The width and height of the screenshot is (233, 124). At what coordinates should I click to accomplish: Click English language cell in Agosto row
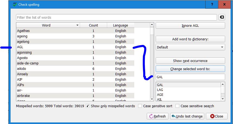(x=120, y=58)
